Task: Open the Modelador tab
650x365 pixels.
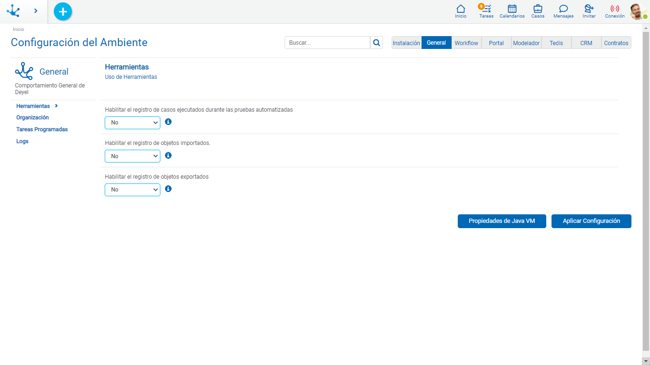Action: tap(526, 43)
